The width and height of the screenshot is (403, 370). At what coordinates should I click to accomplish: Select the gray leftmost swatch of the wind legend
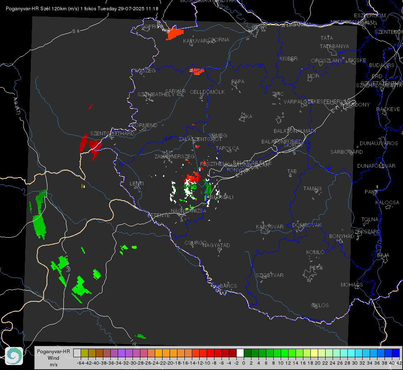click(x=77, y=353)
